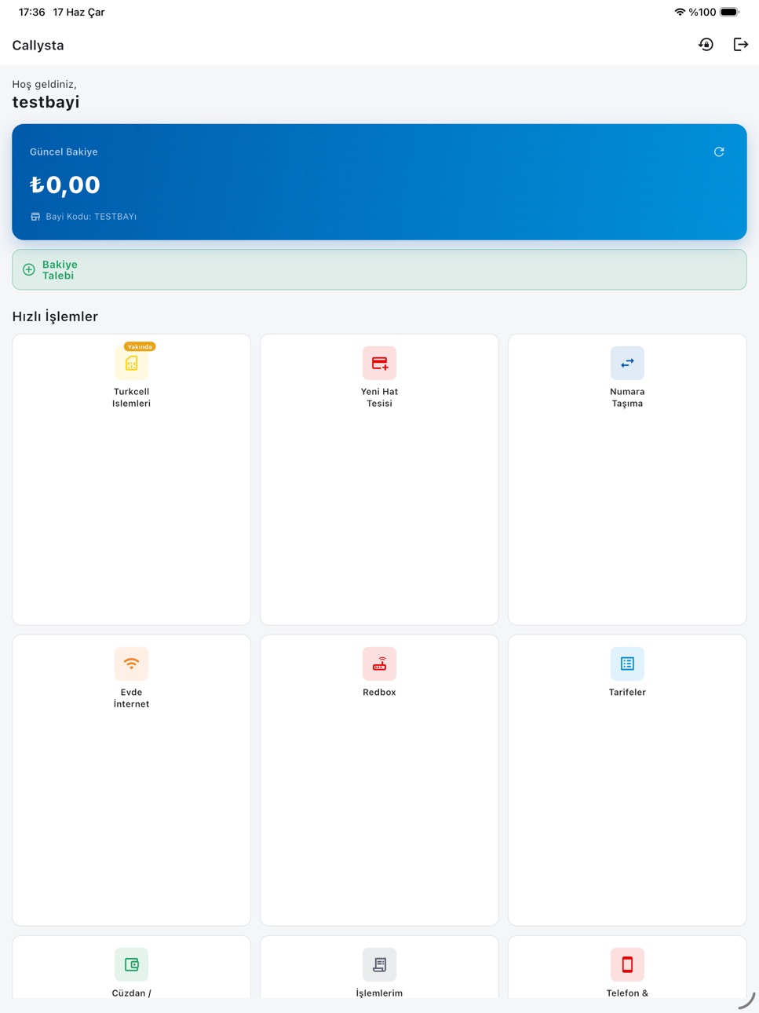Tap the refresh balance icon
Viewport: 759px width, 1013px height.
click(x=719, y=152)
